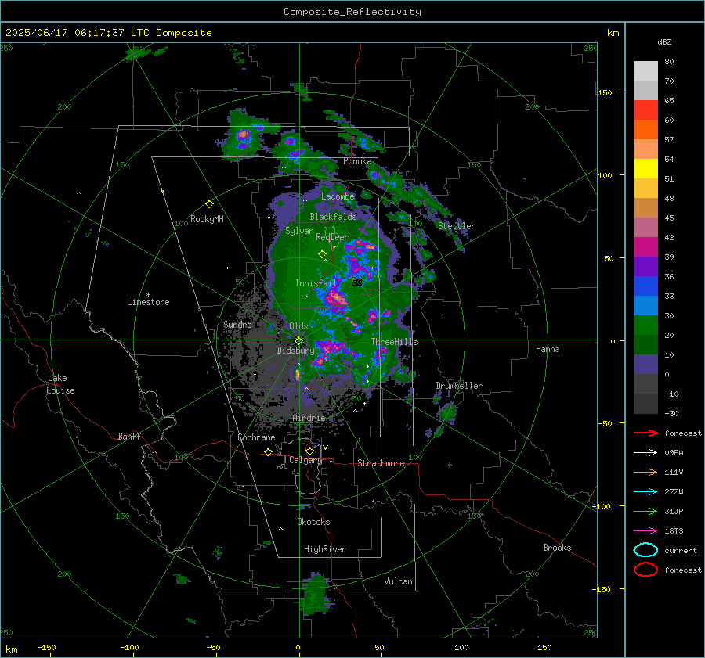Pick the red 60-65 dBZ color swatch
This screenshot has width=705, height=658.
[x=645, y=110]
